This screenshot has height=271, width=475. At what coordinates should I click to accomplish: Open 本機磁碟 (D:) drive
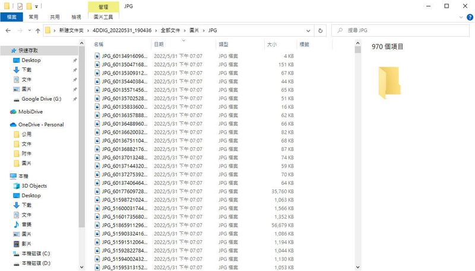click(x=36, y=263)
